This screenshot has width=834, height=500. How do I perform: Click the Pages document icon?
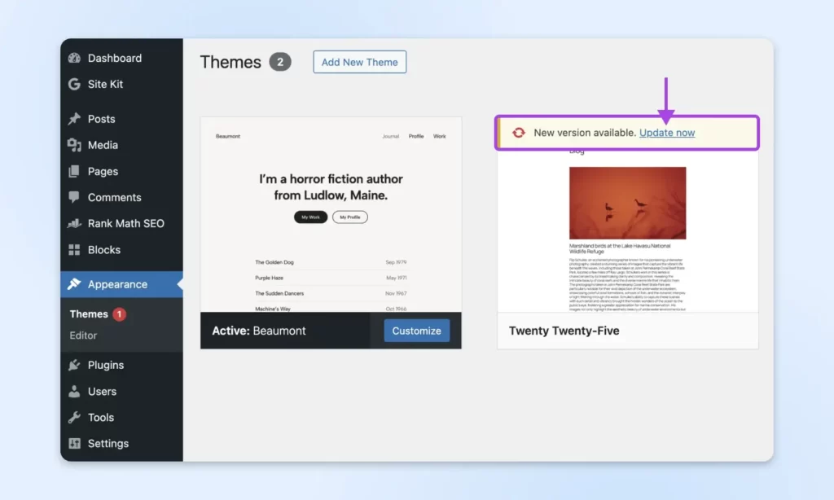click(74, 171)
